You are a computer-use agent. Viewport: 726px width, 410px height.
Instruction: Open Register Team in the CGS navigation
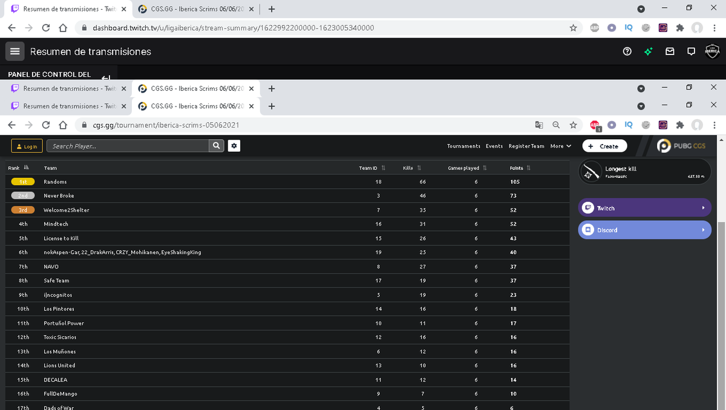point(526,146)
